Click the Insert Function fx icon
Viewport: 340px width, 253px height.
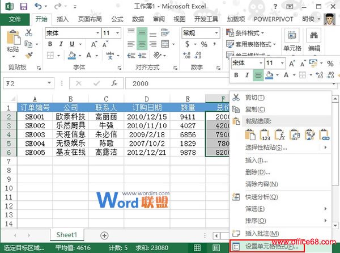[114, 83]
